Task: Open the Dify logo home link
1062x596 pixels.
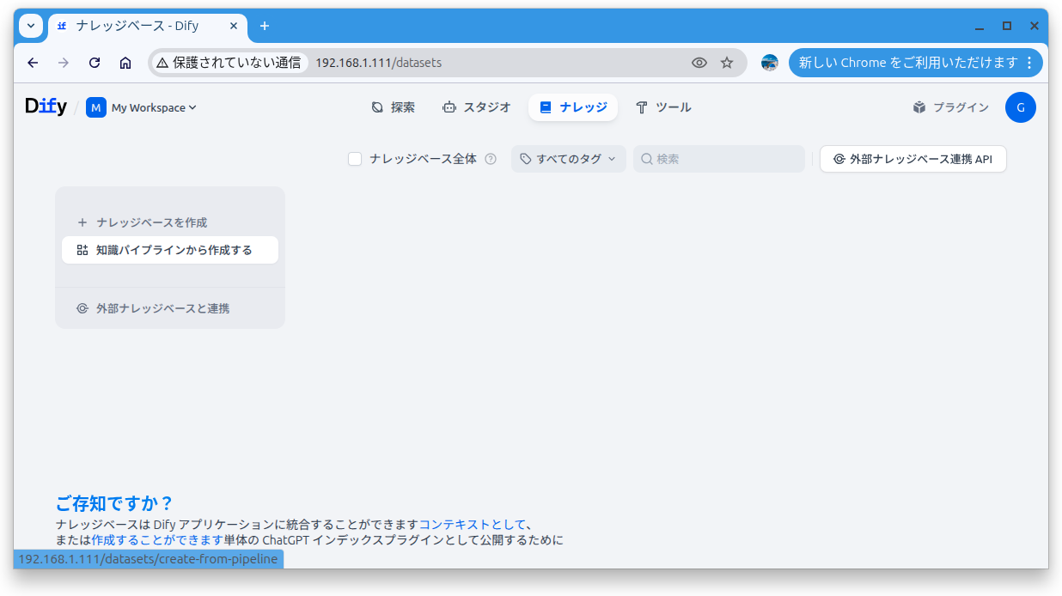Action: (46, 106)
